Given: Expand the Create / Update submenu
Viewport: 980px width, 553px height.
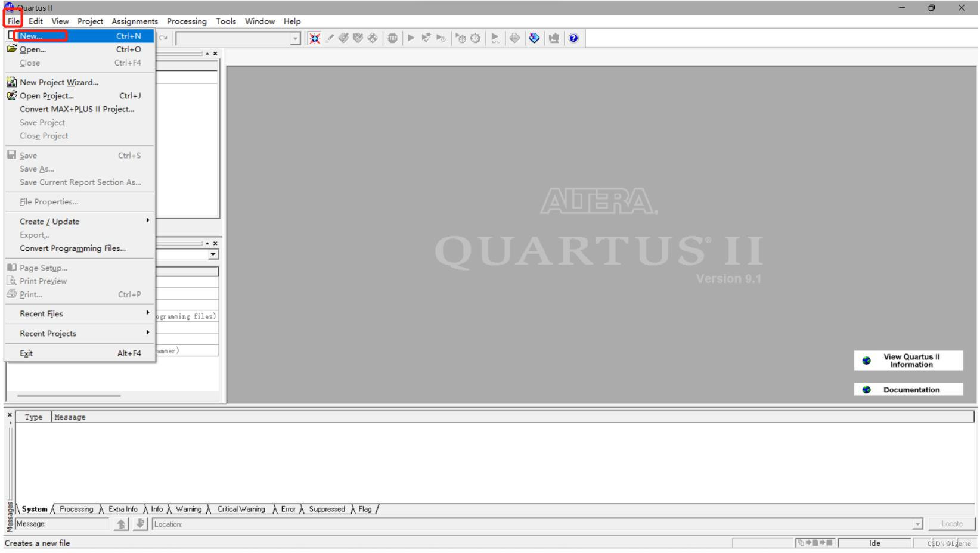Looking at the screenshot, I should point(79,221).
